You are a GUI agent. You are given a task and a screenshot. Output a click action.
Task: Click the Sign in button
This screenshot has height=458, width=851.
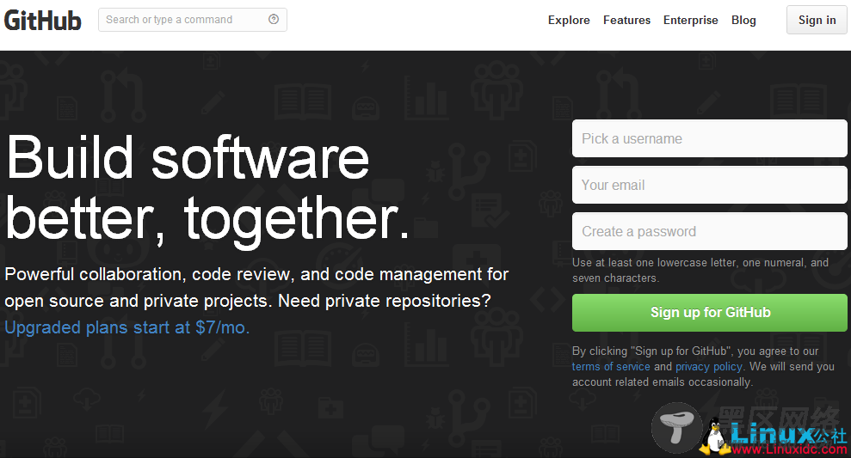tap(817, 20)
